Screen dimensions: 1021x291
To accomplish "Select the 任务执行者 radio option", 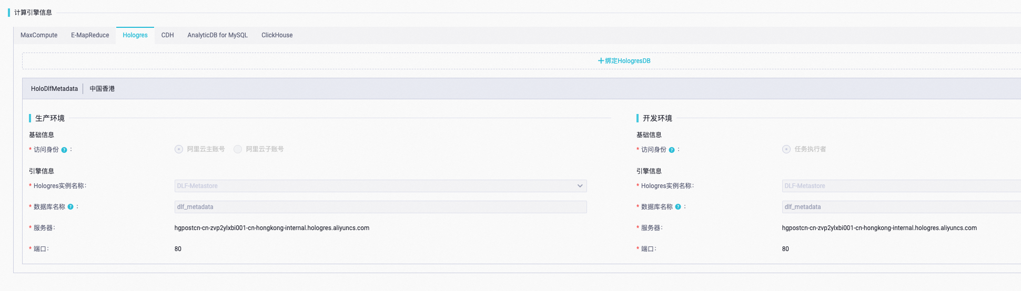I will tap(786, 149).
